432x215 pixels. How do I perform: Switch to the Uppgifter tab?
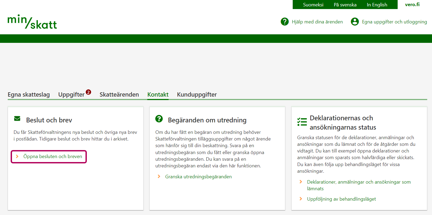click(x=71, y=94)
